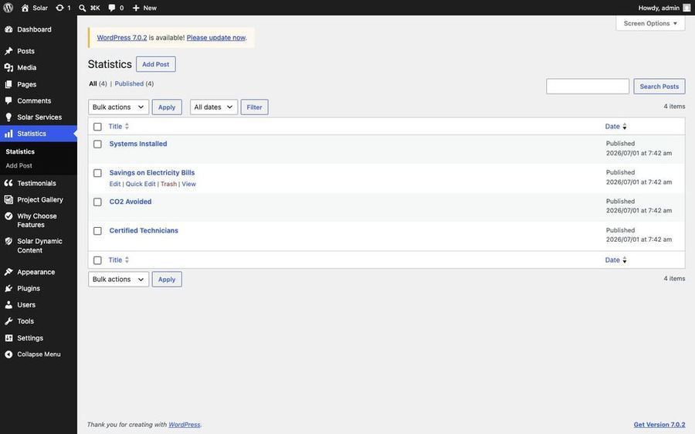Show the All posts filter
Image resolution: width=695 pixels, height=434 pixels.
tap(93, 83)
